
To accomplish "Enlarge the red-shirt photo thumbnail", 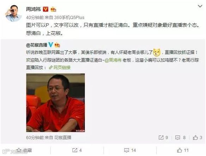I will 55,102.
